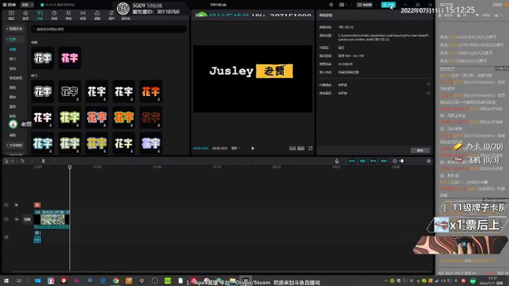Toggle clip linkage on timeline

click(x=373, y=161)
